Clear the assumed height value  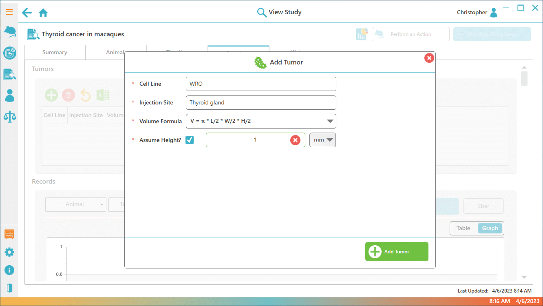click(295, 140)
